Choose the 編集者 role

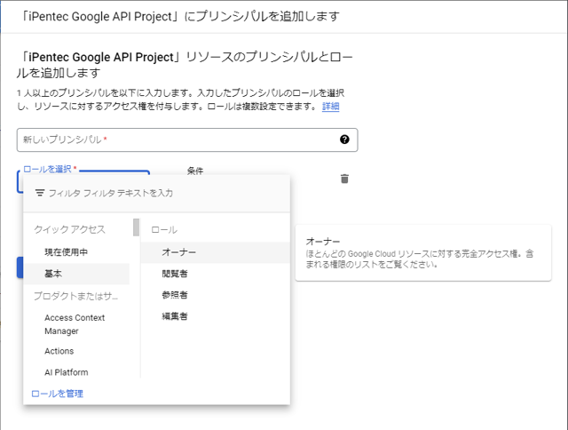[x=215, y=316]
